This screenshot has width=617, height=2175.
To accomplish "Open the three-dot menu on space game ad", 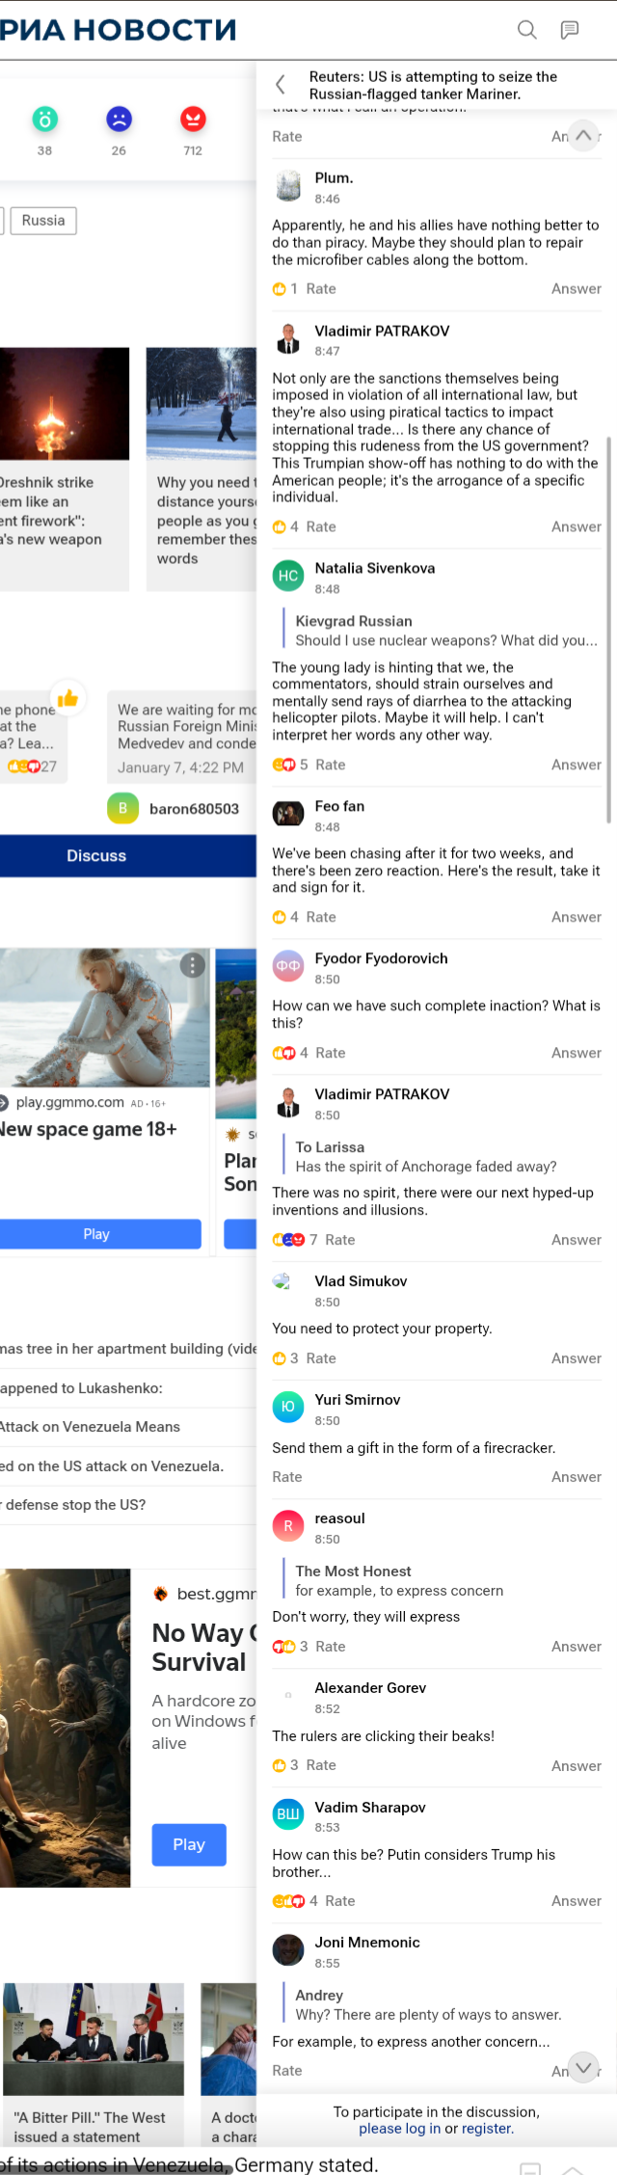I will [x=193, y=965].
